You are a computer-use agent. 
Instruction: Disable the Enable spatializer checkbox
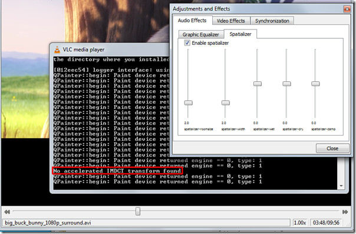click(187, 42)
